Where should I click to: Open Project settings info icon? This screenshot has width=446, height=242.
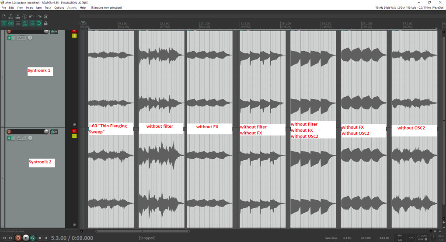[25, 17]
